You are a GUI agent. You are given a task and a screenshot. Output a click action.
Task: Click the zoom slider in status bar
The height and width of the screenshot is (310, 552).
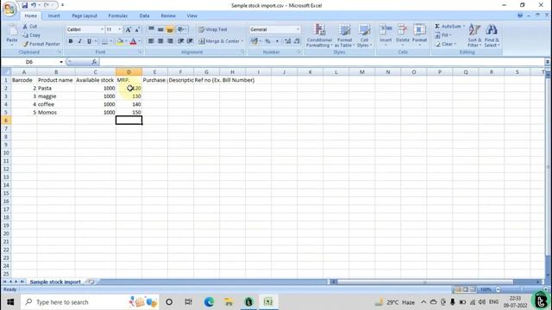(521, 289)
